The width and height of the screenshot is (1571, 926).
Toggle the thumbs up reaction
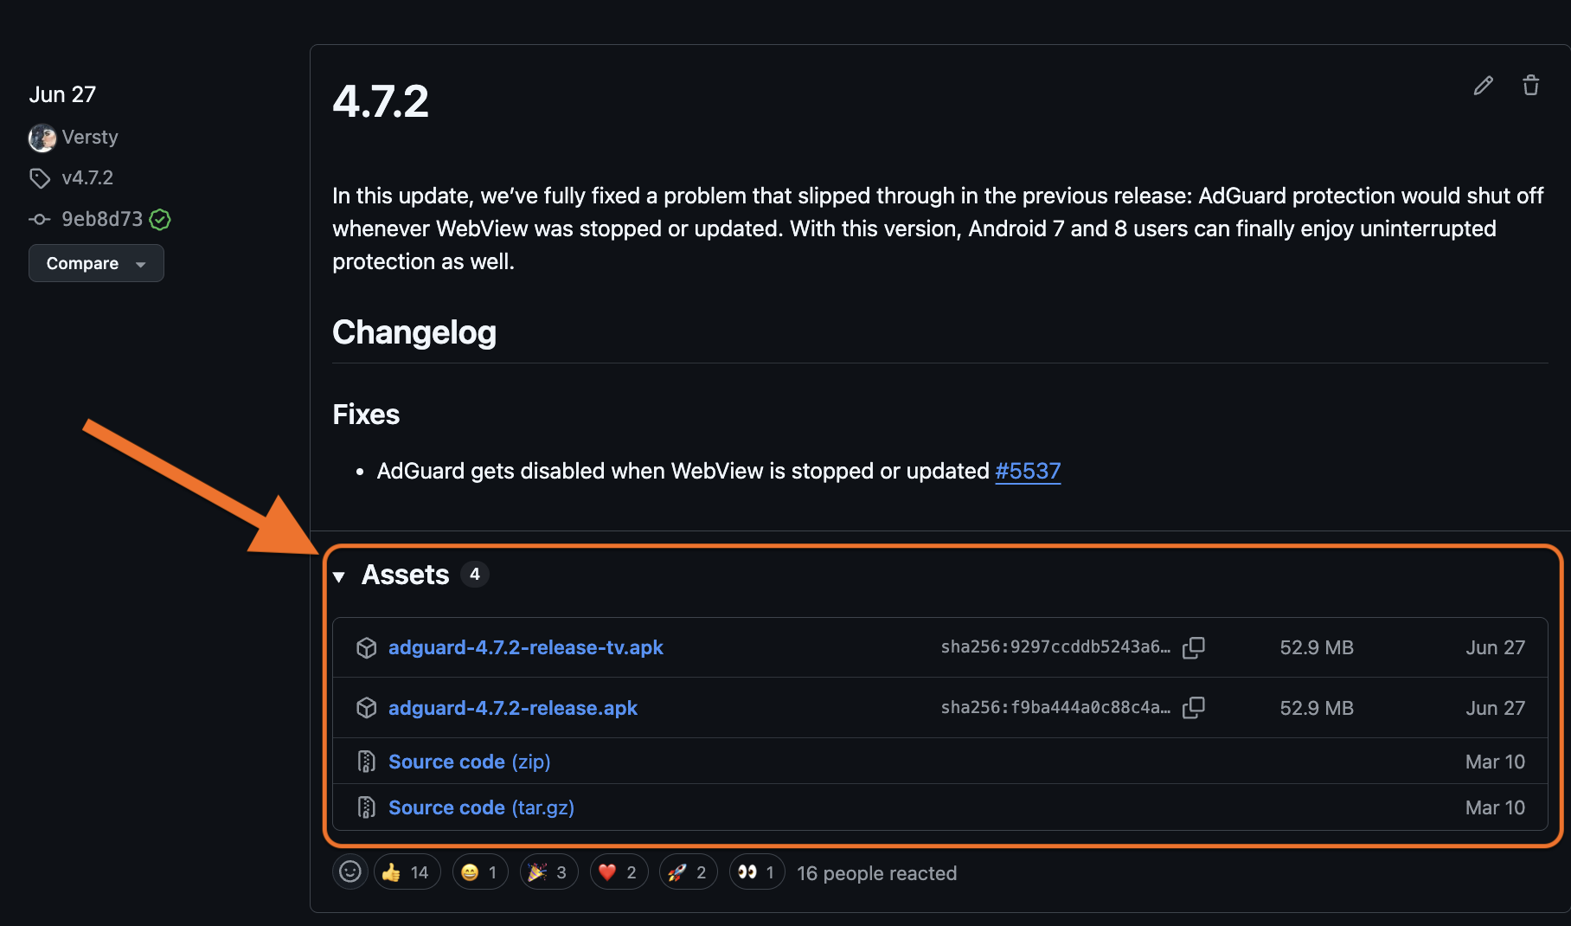(x=407, y=872)
